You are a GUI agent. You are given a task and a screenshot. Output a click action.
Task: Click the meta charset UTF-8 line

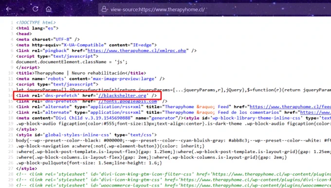pos(48,39)
